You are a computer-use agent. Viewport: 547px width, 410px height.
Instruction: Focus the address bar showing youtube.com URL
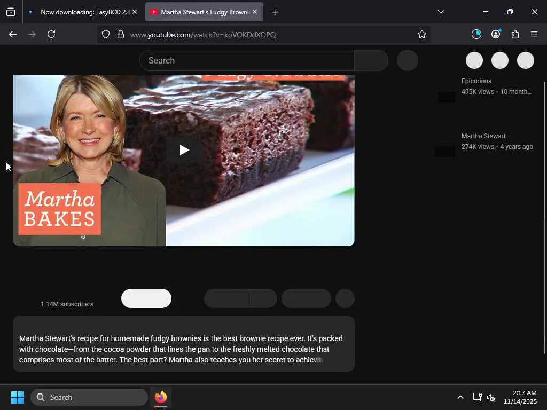click(x=263, y=35)
